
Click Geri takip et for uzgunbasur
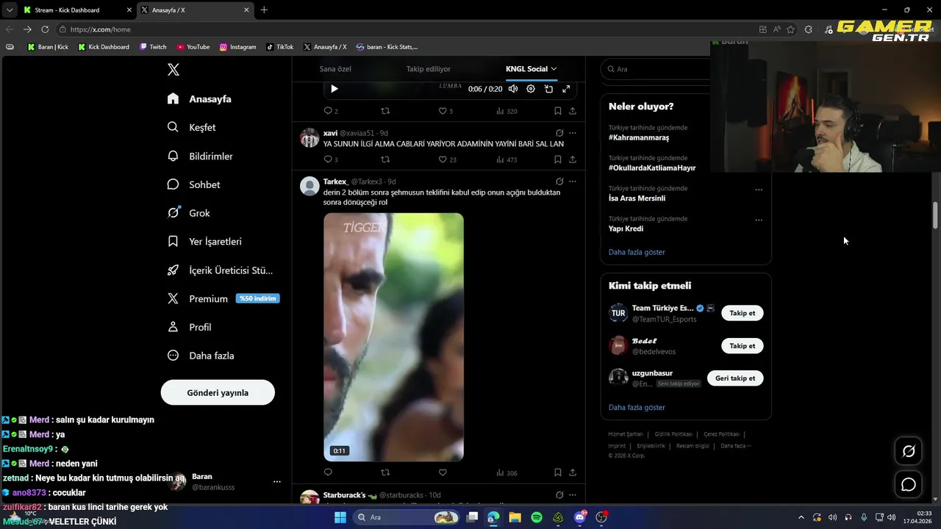coord(735,378)
